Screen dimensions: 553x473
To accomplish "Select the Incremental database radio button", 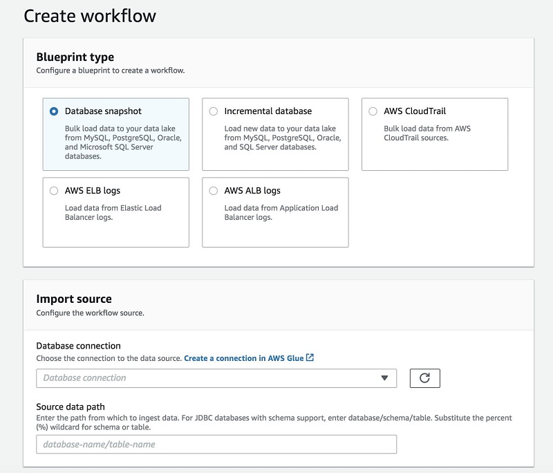I will 214,111.
